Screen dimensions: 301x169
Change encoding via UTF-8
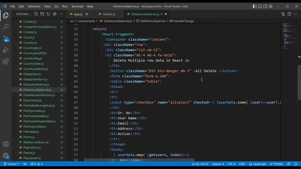click(231, 164)
